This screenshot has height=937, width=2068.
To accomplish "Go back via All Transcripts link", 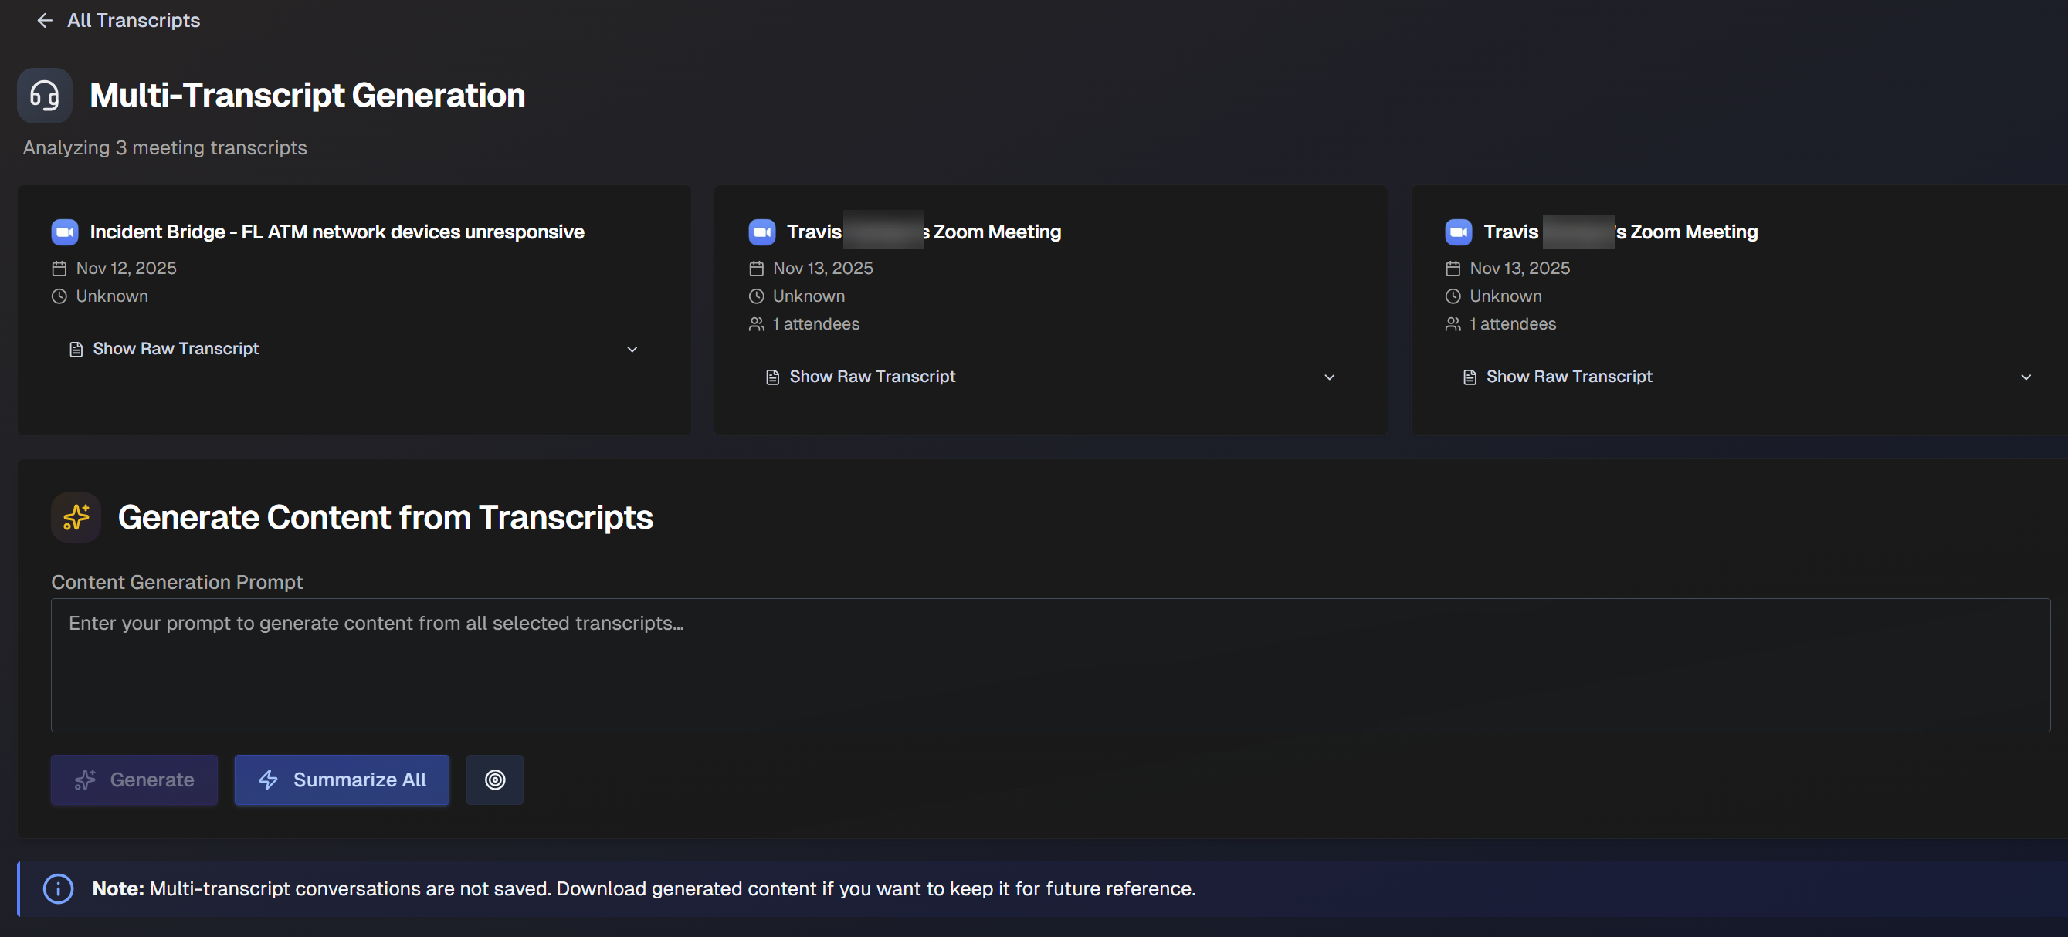I will (134, 21).
